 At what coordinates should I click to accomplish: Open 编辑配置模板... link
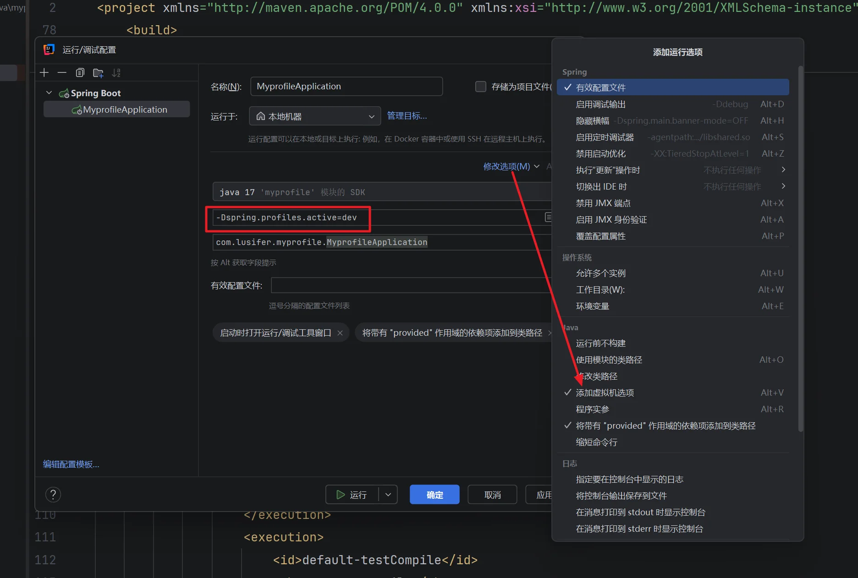[x=71, y=464]
